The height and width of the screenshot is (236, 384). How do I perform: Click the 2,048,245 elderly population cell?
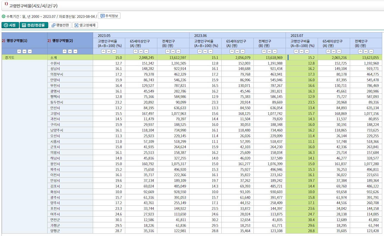(141, 58)
